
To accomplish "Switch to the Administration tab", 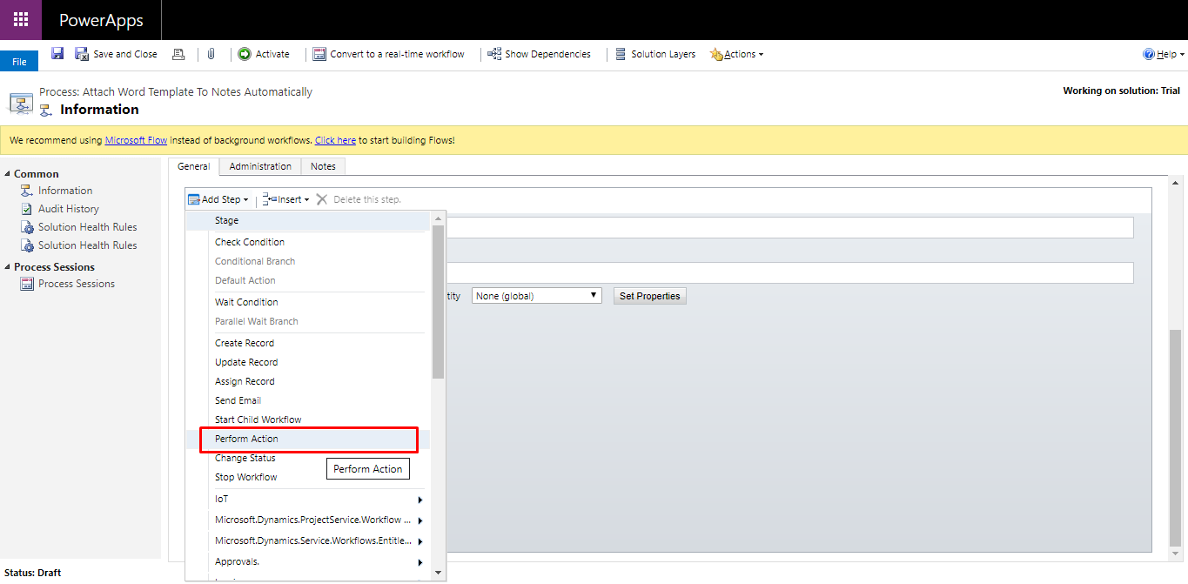I will (x=260, y=166).
